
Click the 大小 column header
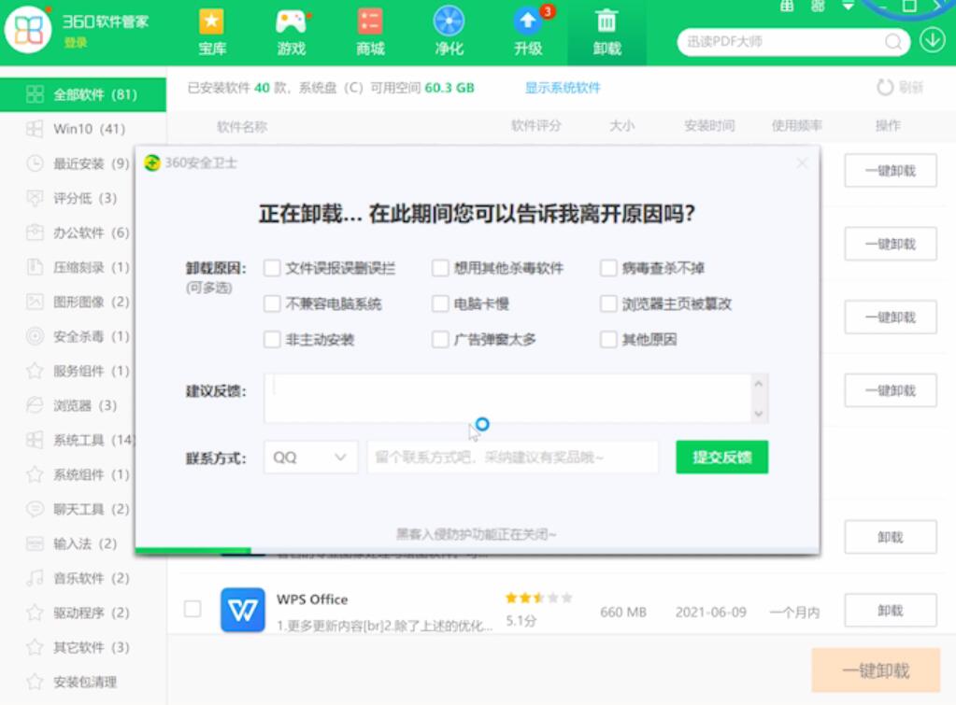tap(621, 125)
